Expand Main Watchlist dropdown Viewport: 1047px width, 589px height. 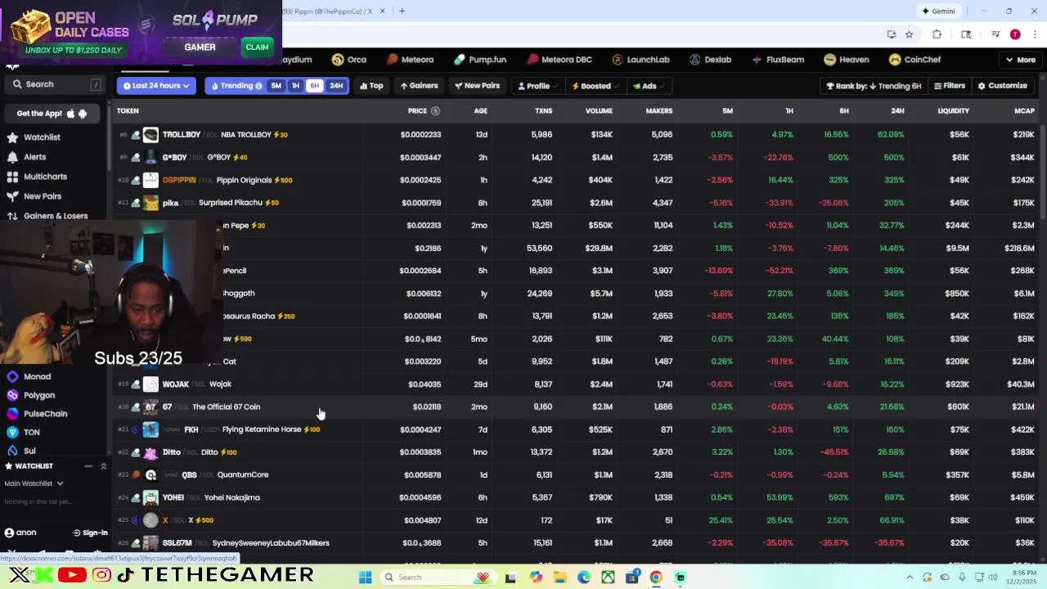click(x=34, y=483)
